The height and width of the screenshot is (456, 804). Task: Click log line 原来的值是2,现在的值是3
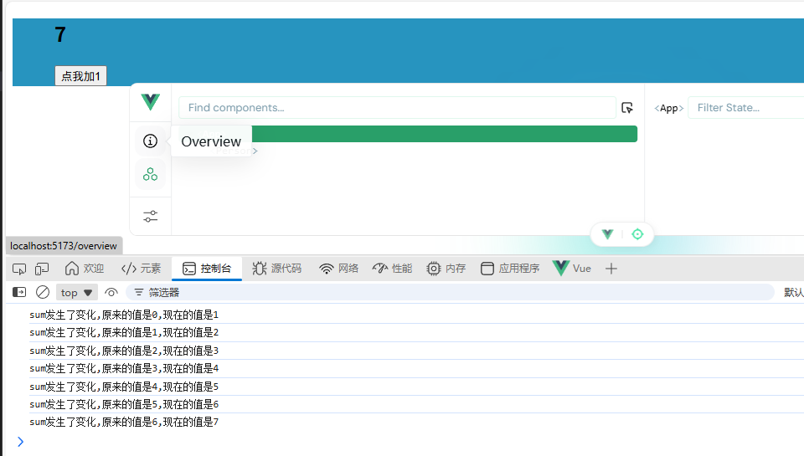coord(124,351)
